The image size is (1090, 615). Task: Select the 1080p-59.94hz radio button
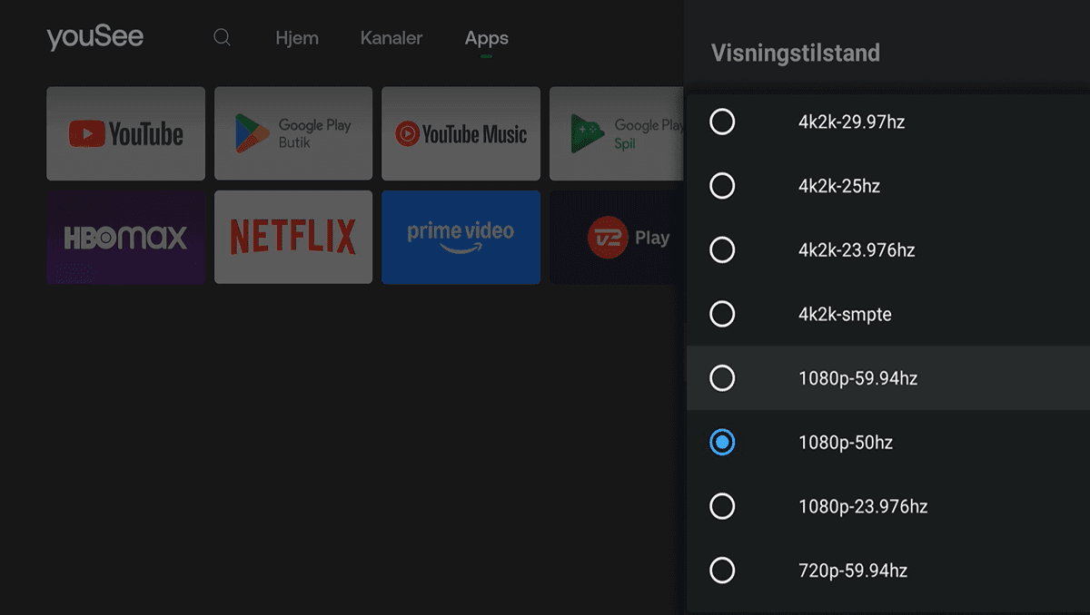click(x=722, y=377)
